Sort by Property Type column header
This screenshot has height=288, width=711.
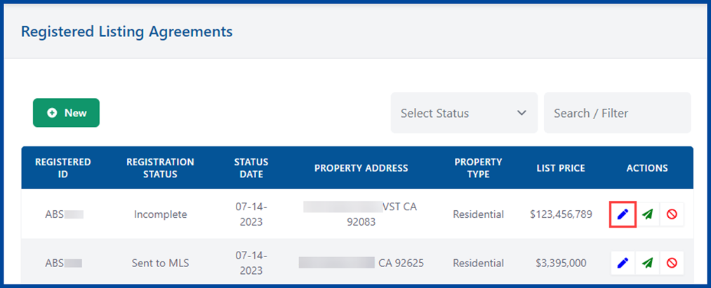click(478, 167)
